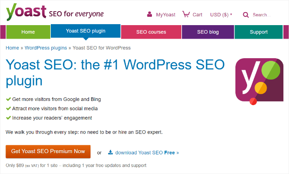Viewport: 289px width, 174px height.
Task: Click the download icon before Free link
Action: pyautogui.click(x=110, y=152)
